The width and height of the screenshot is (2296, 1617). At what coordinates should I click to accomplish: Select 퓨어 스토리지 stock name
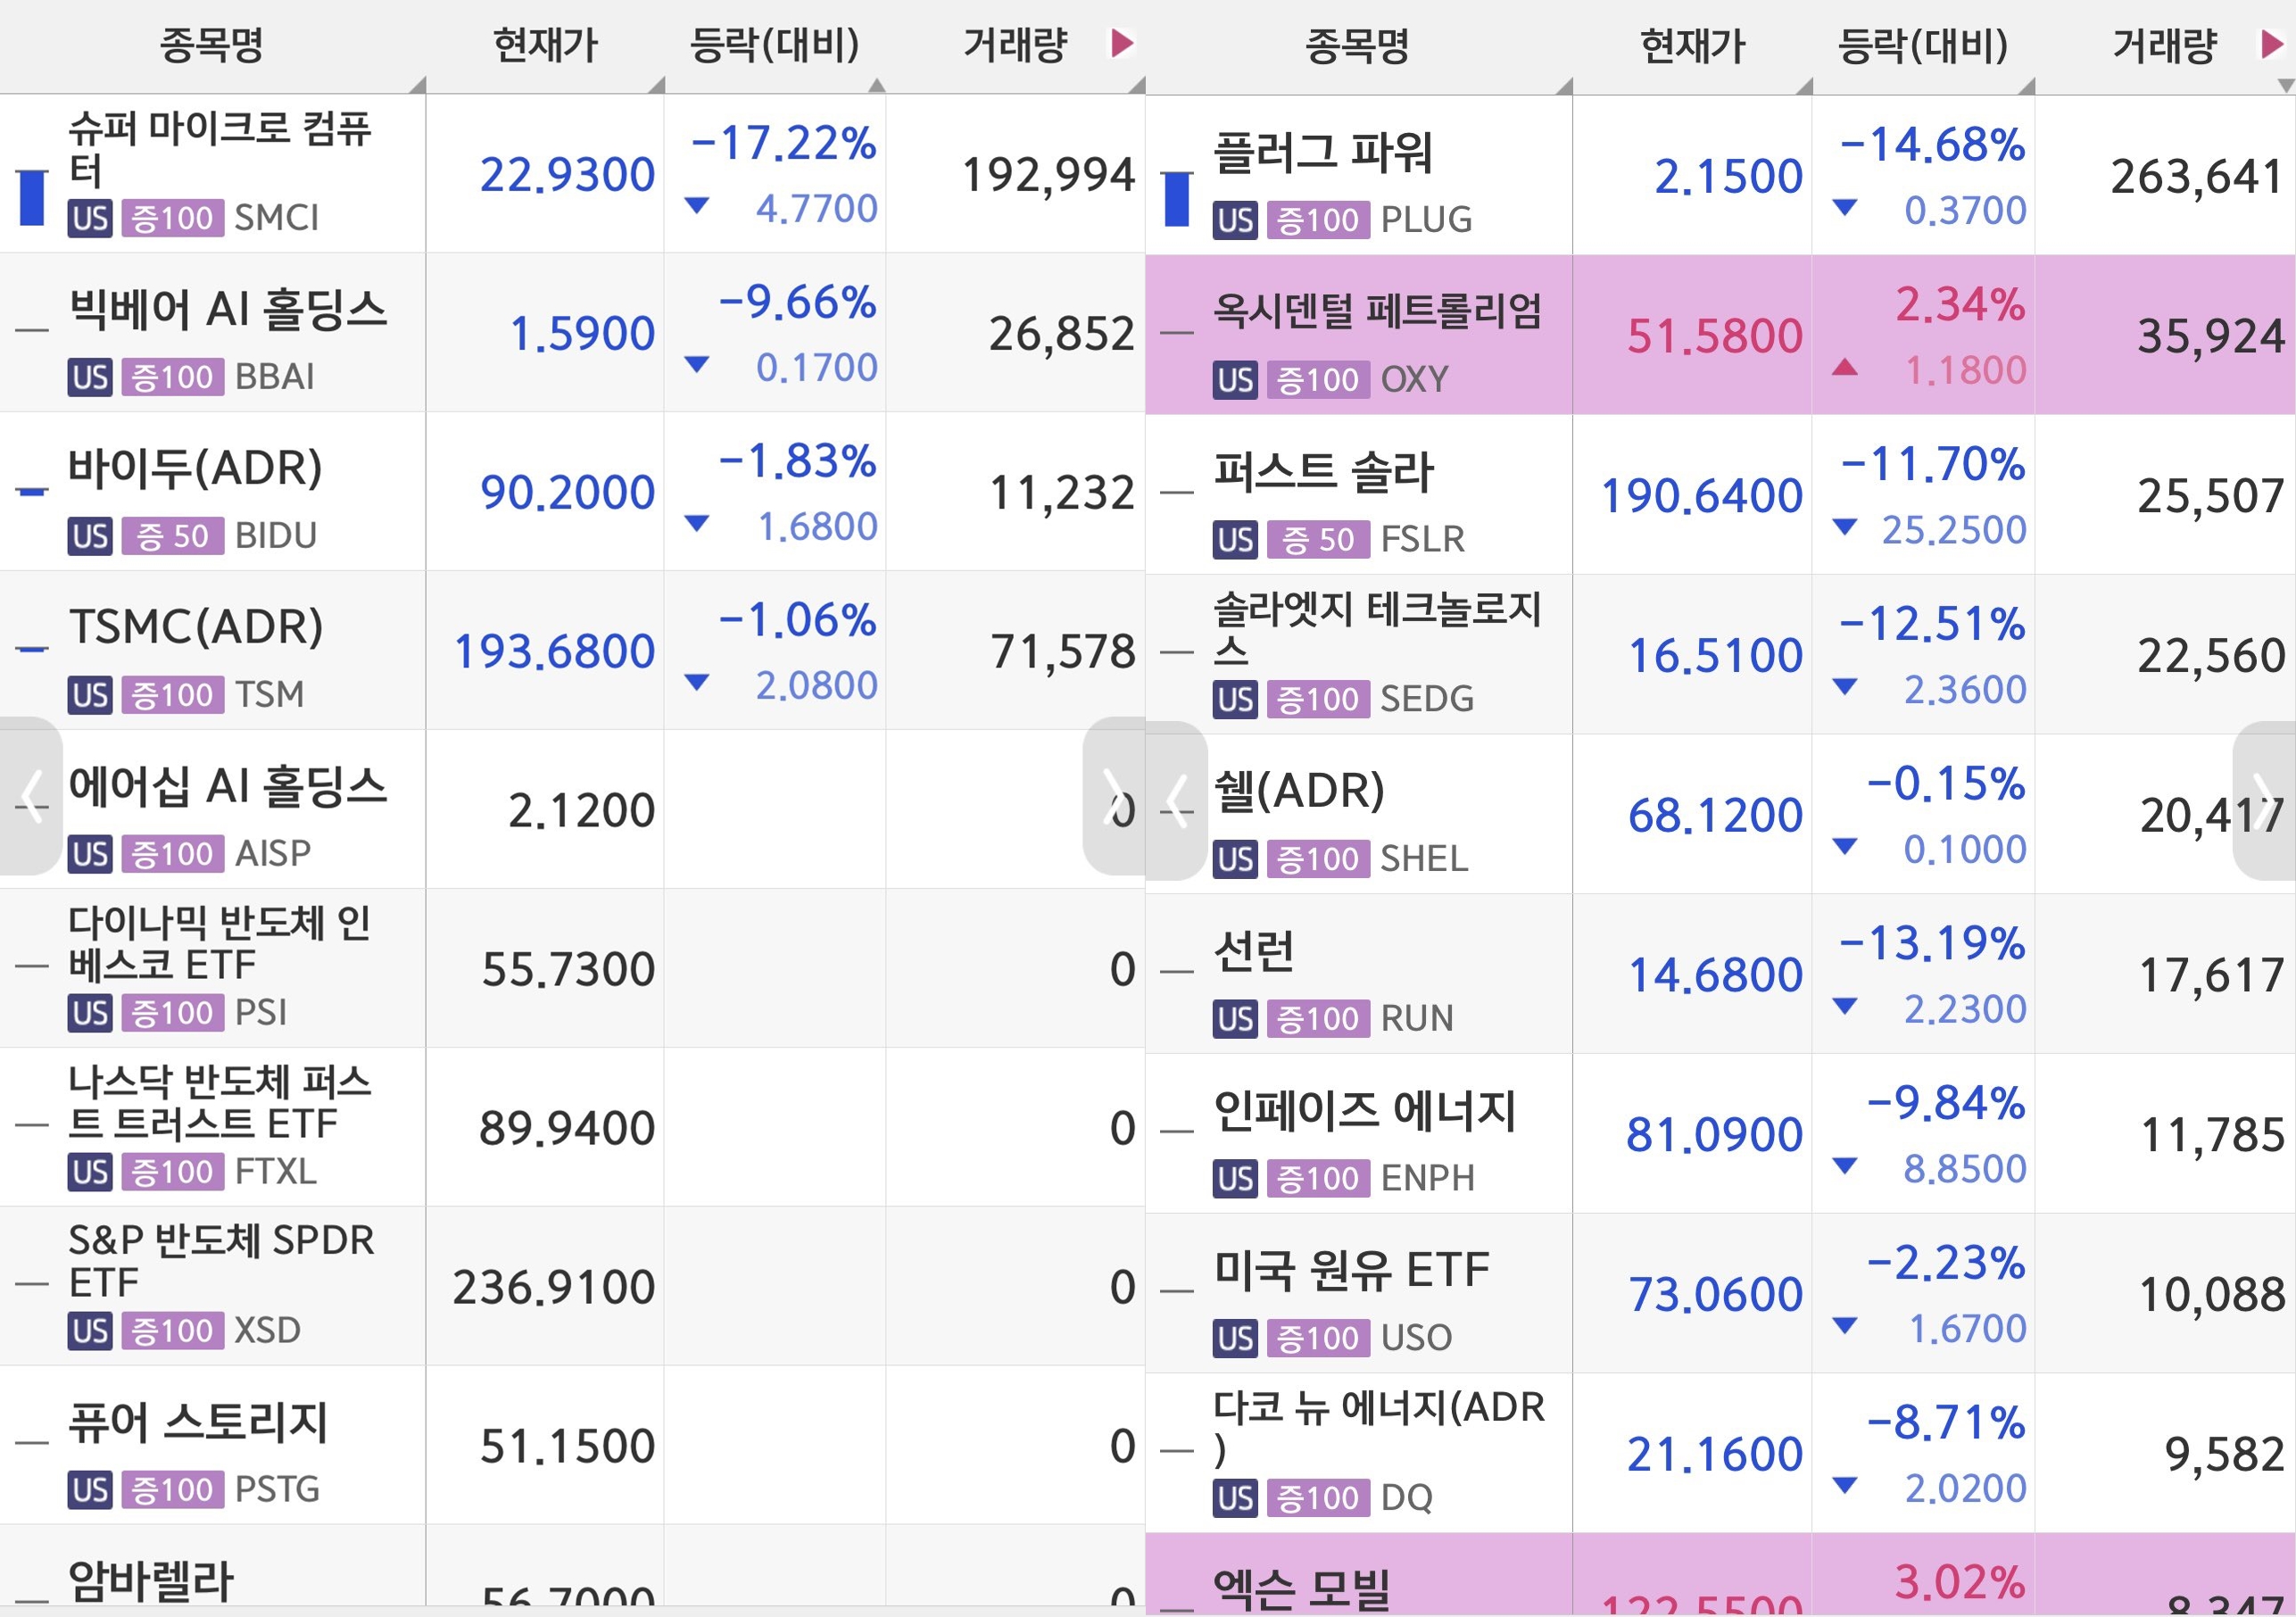[x=197, y=1422]
